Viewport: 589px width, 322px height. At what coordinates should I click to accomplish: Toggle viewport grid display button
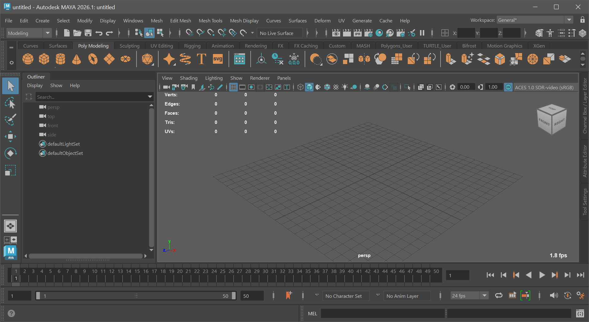(233, 87)
